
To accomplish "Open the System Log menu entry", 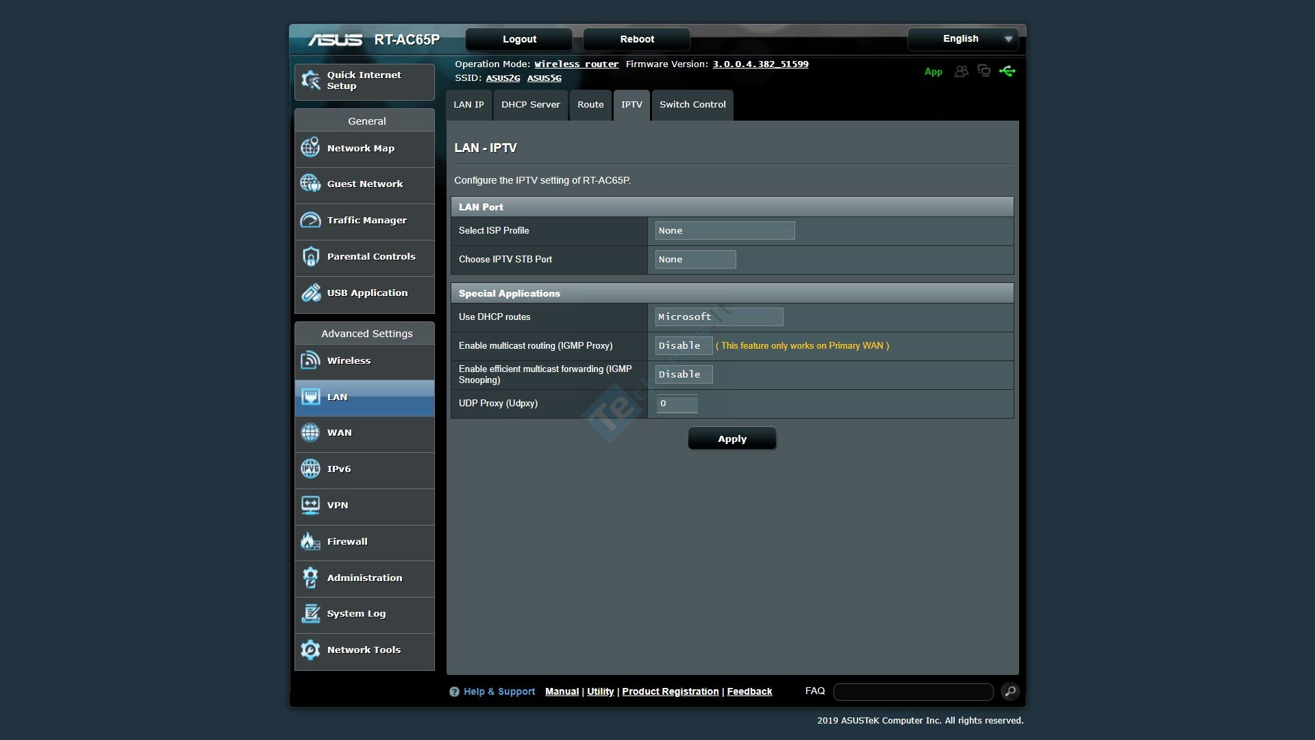I will point(364,614).
